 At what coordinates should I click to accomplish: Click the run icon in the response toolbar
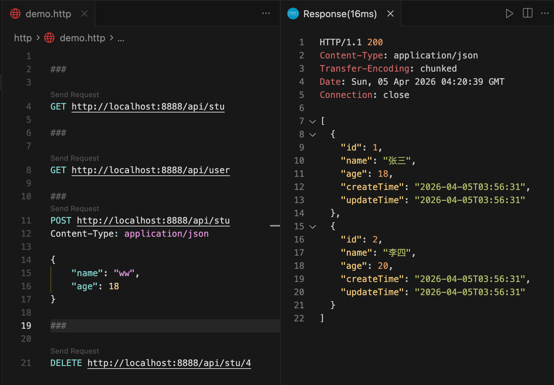point(509,14)
